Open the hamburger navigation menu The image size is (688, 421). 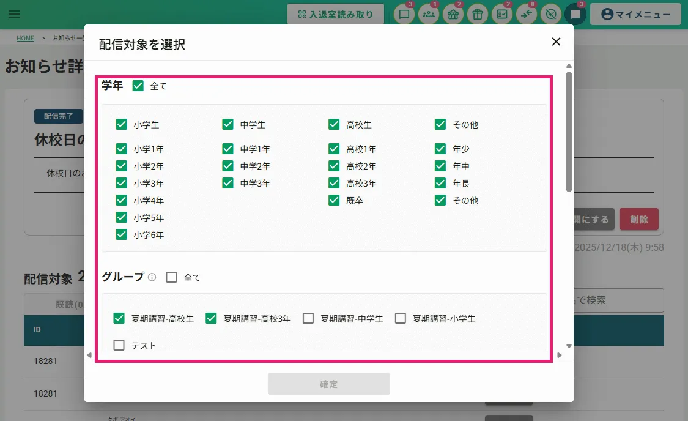coord(14,14)
